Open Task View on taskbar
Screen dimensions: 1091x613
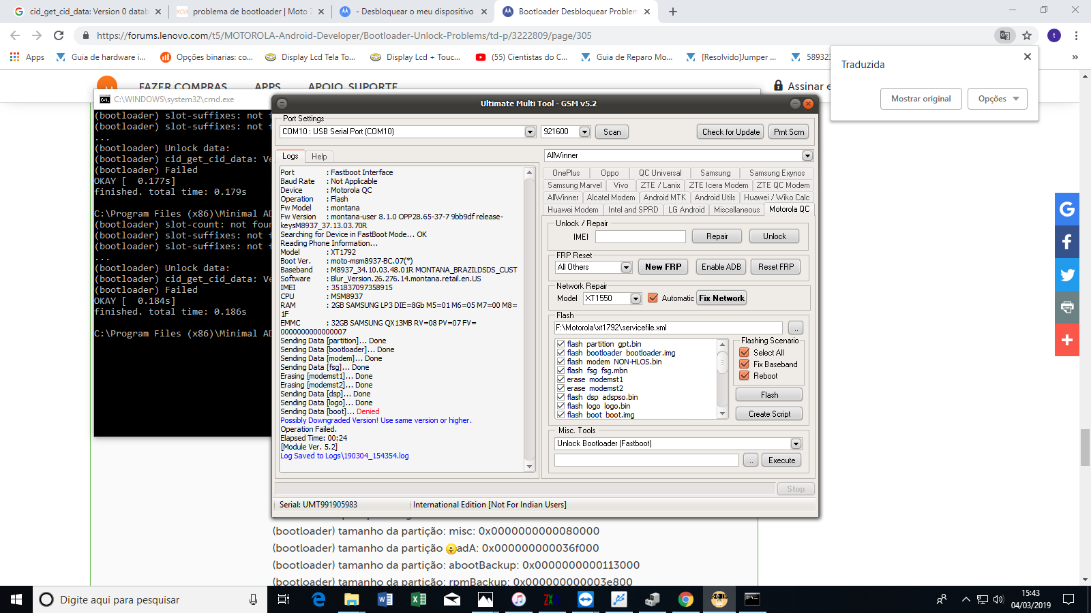coord(284,599)
